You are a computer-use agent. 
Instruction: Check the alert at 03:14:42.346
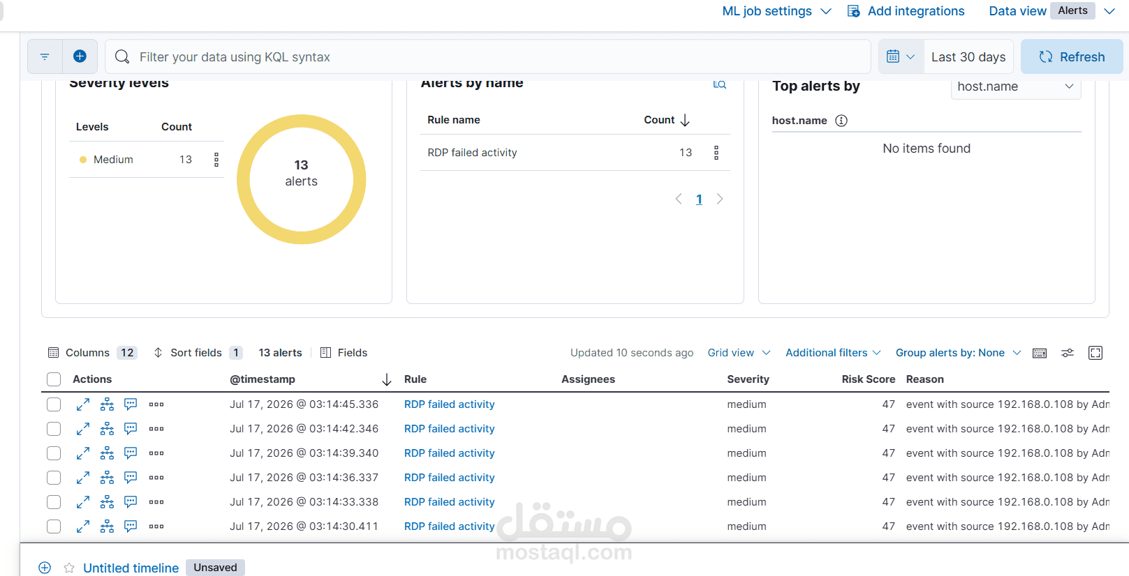tap(54, 429)
